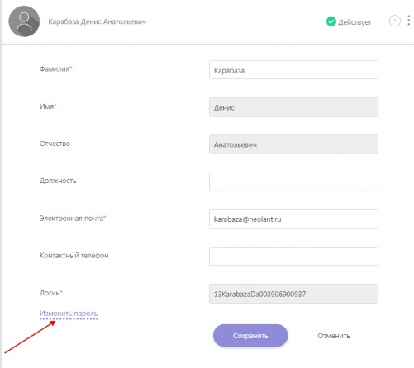
Task: Click the Действует status label
Action: [x=355, y=22]
